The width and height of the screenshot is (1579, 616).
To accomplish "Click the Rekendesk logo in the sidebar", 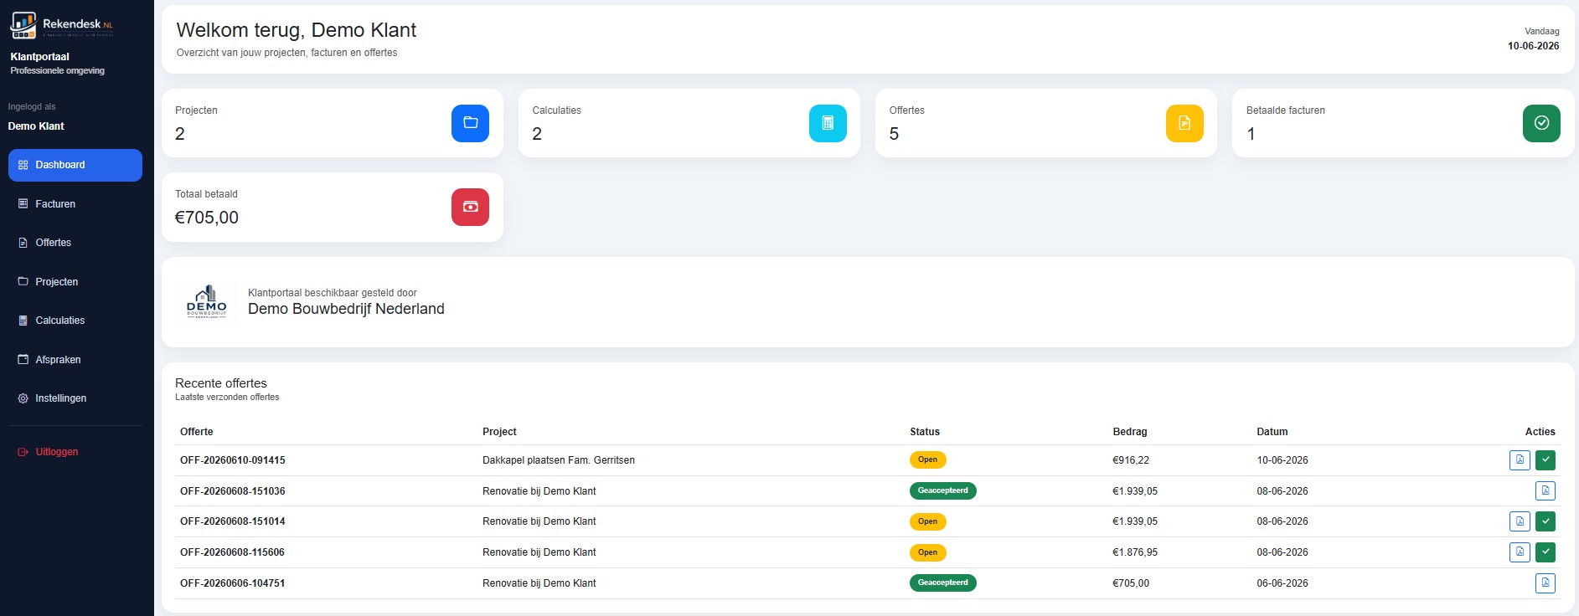I will click(62, 25).
